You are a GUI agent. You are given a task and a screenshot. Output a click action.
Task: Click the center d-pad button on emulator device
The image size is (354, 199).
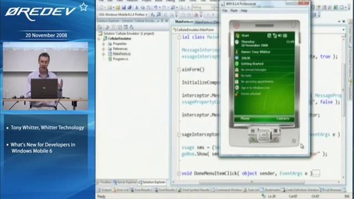tap(264, 135)
